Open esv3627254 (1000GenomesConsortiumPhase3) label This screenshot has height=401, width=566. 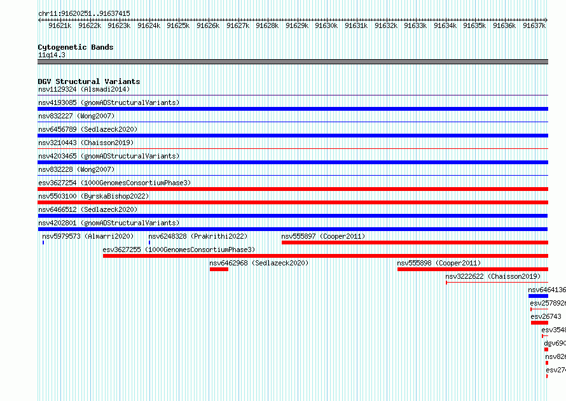(x=114, y=183)
